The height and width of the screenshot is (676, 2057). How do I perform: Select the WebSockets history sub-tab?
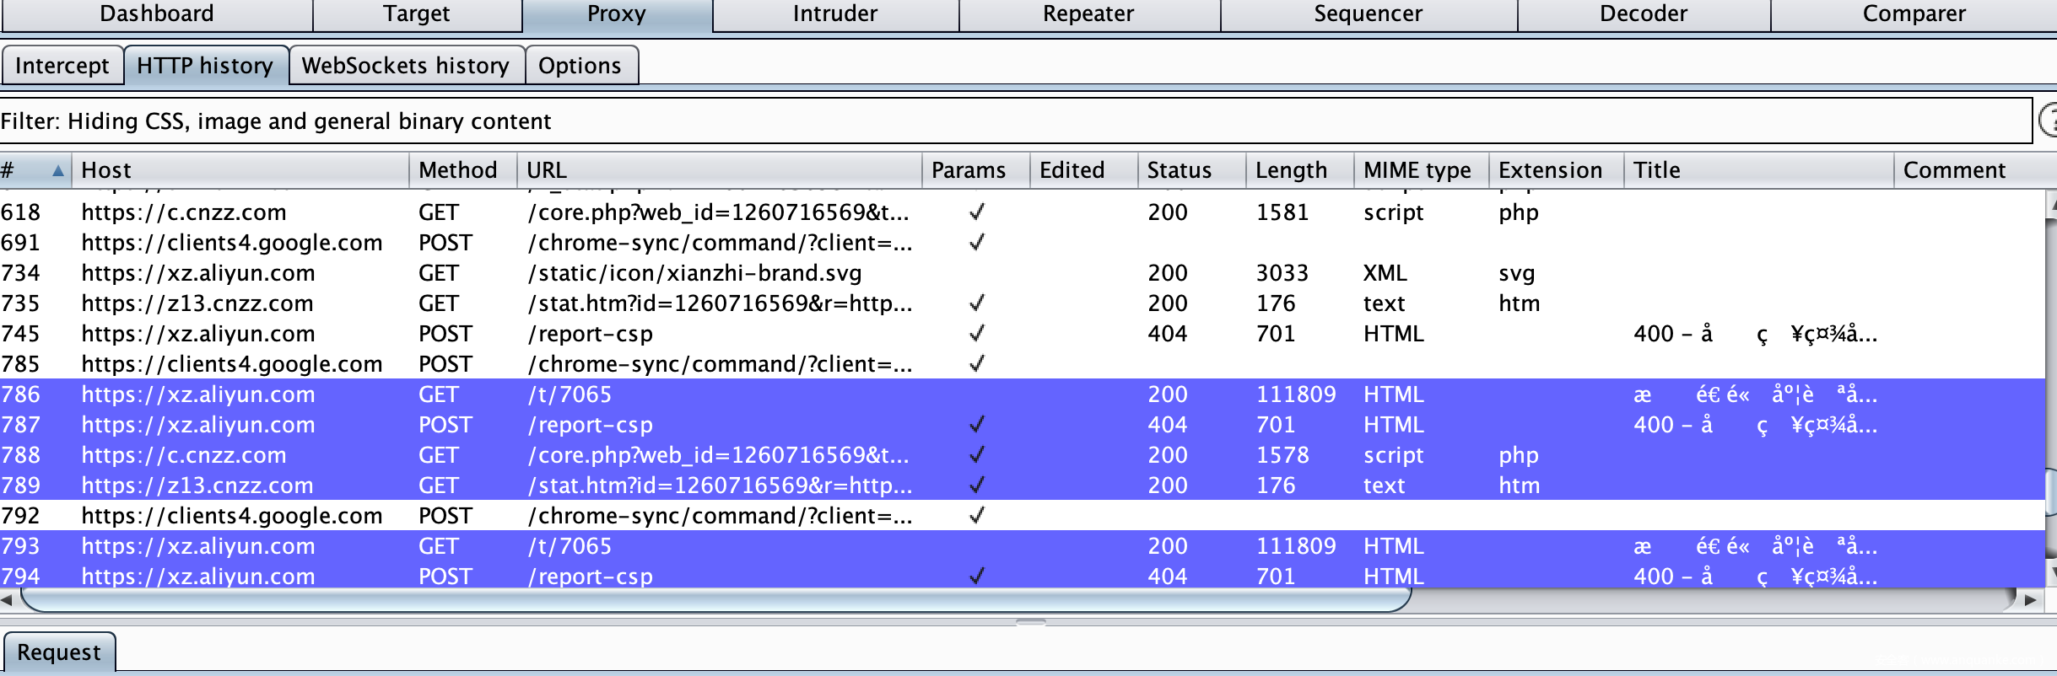point(405,66)
